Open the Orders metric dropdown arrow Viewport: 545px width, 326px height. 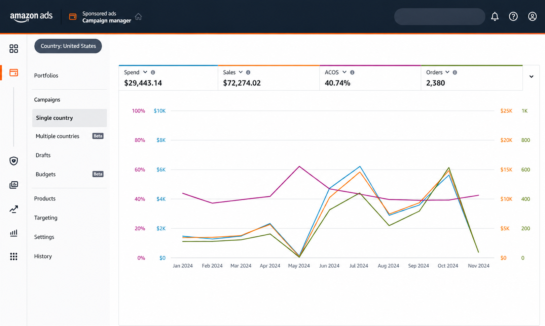click(x=447, y=72)
